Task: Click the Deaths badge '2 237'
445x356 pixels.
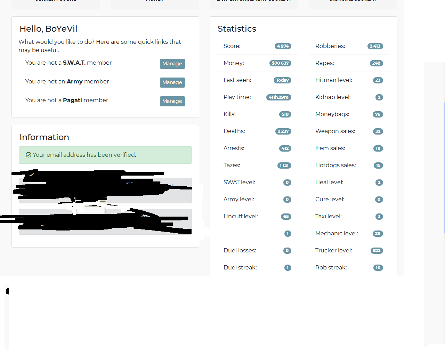Action: (283, 131)
